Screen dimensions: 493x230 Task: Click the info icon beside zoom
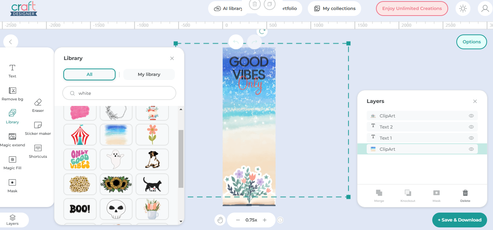click(x=280, y=220)
